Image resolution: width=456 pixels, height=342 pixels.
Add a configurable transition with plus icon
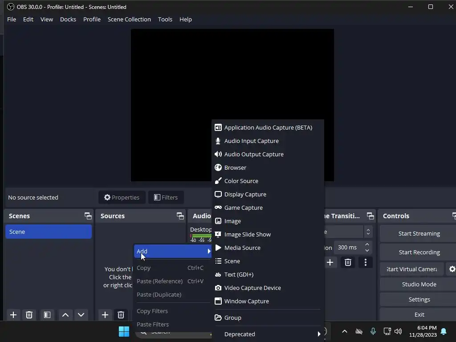pos(330,263)
